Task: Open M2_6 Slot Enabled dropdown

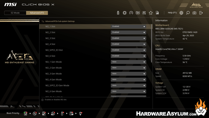Action: (x=128, y=56)
